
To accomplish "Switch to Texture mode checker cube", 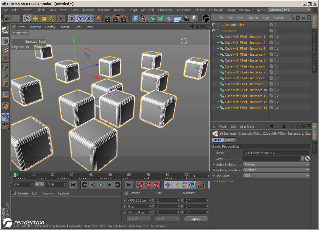I will coord(5,49).
